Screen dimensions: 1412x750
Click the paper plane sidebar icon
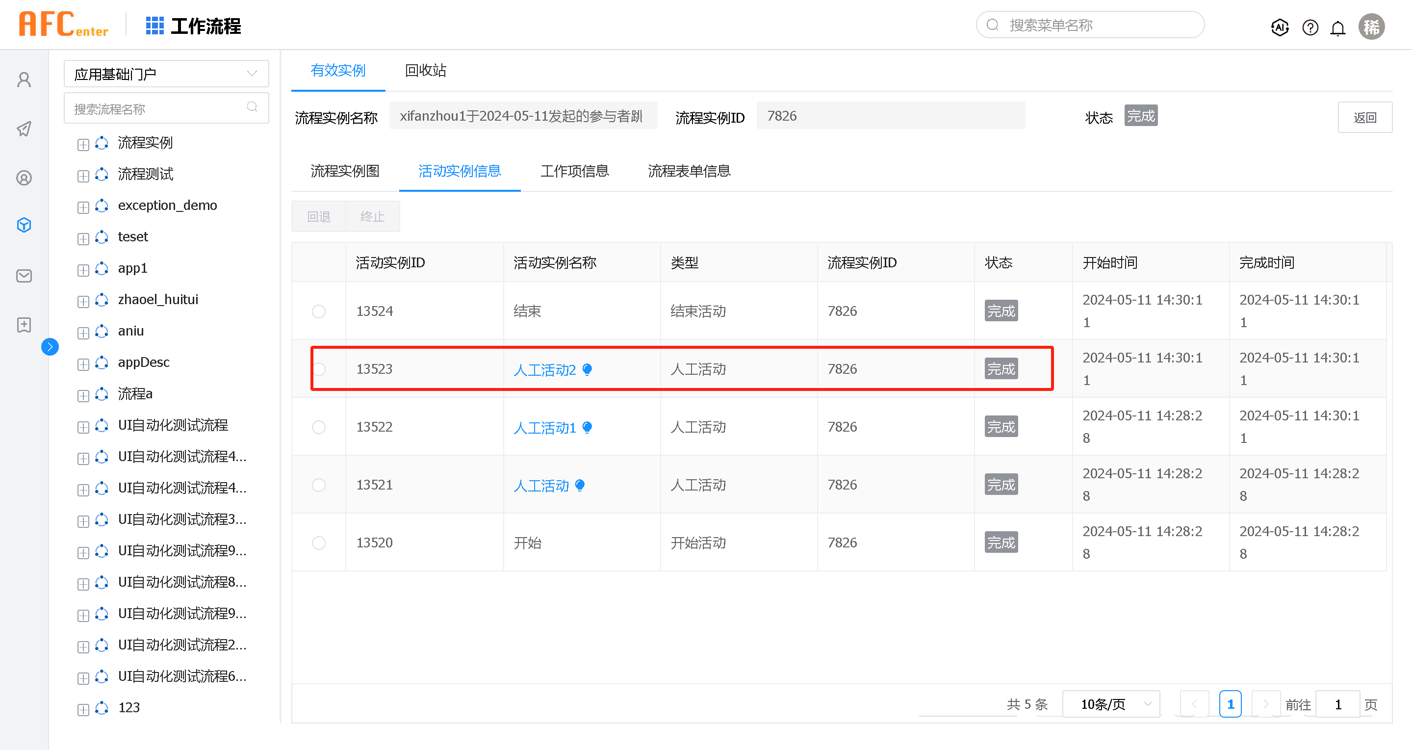tap(24, 129)
